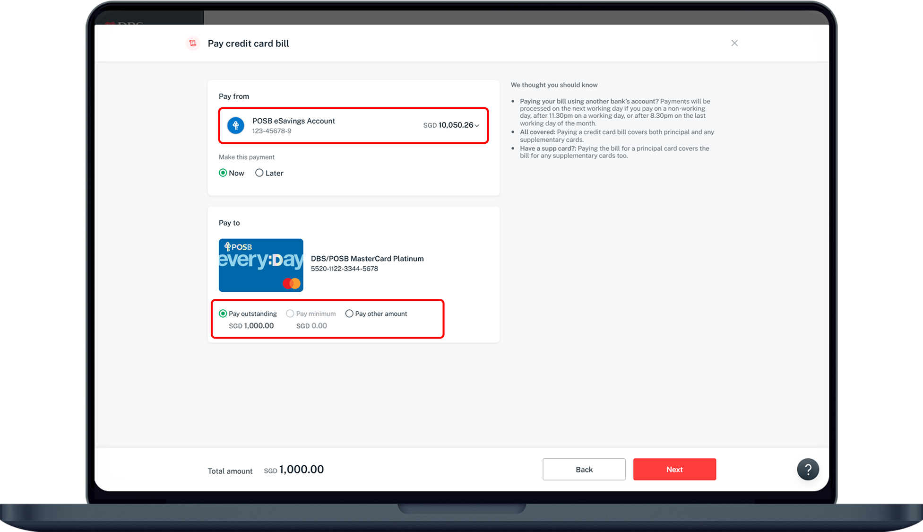923x532 pixels.
Task: Click the SGD 10,050.26 balance dropdown
Action: [x=450, y=125]
